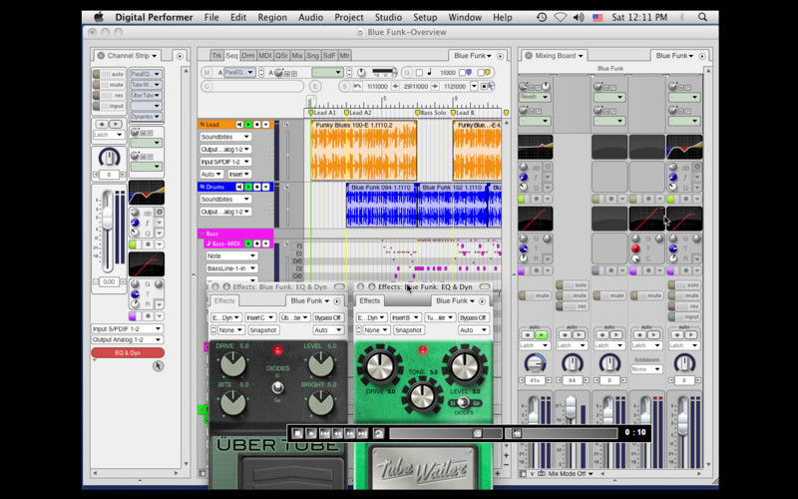
Task: Click Snapshot in the left Effects window
Action: 263,330
